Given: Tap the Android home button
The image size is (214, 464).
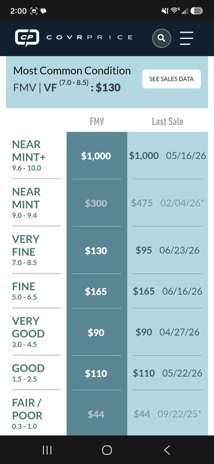Looking at the screenshot, I should (x=107, y=450).
